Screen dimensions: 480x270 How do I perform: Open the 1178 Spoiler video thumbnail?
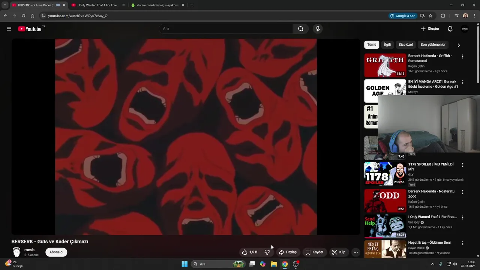(385, 174)
